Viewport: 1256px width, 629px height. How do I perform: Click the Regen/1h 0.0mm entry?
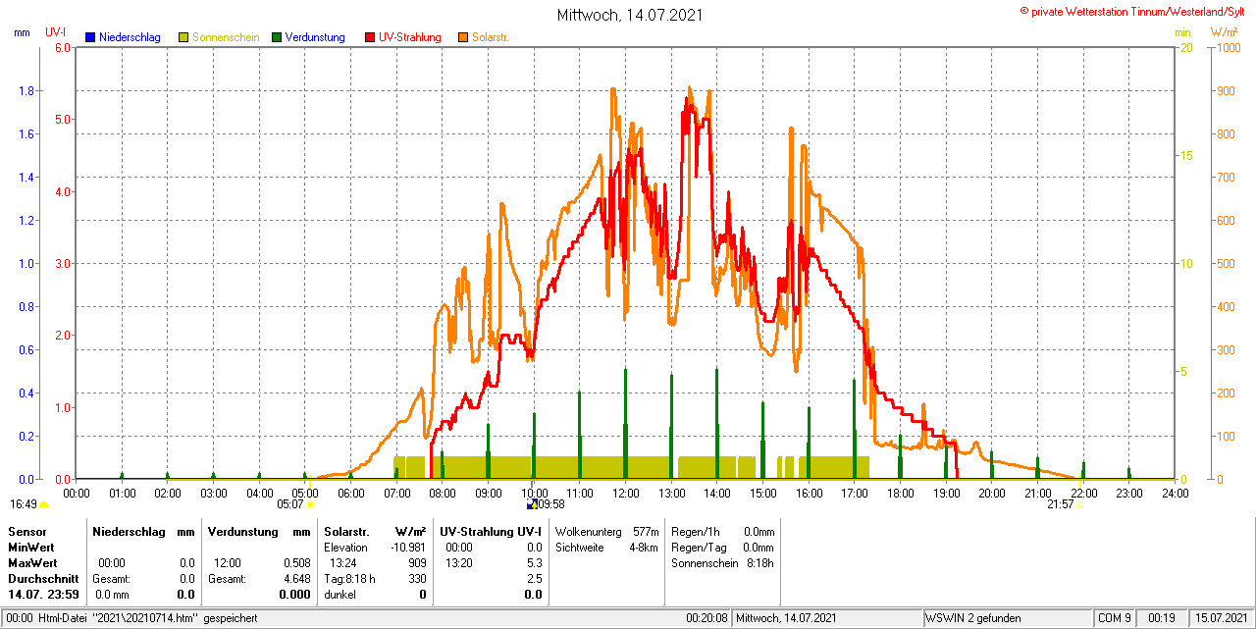722,531
